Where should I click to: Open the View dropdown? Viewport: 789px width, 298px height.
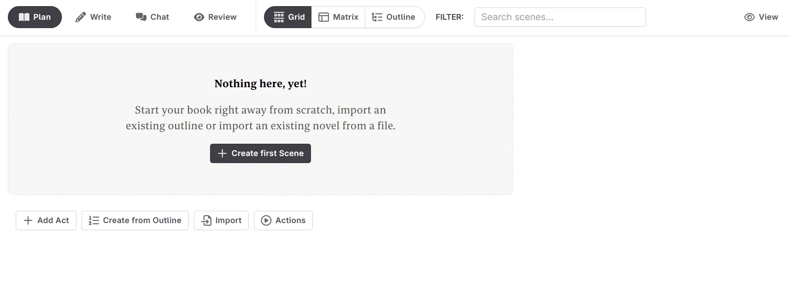[761, 17]
